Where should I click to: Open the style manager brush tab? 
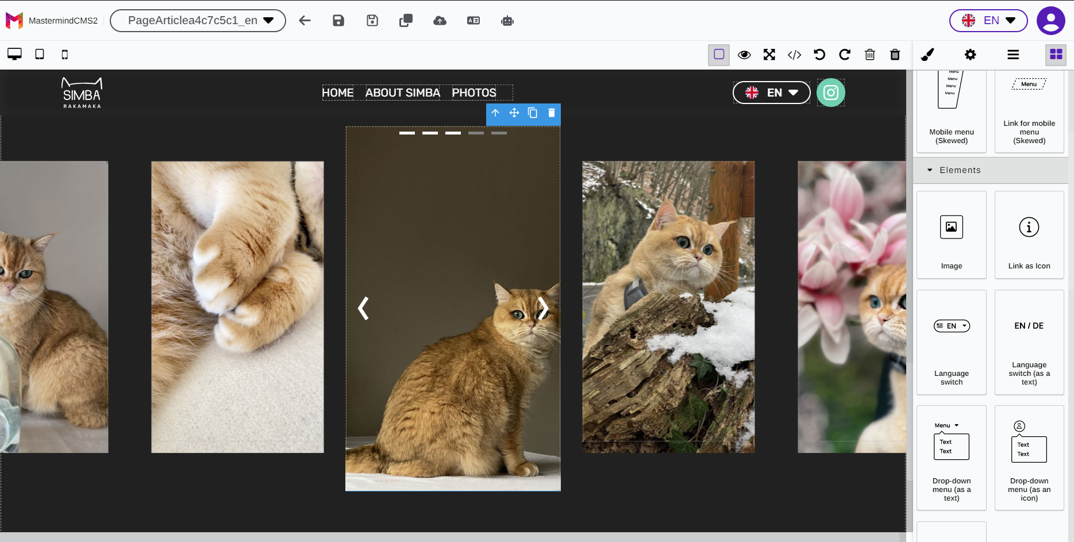pos(927,55)
